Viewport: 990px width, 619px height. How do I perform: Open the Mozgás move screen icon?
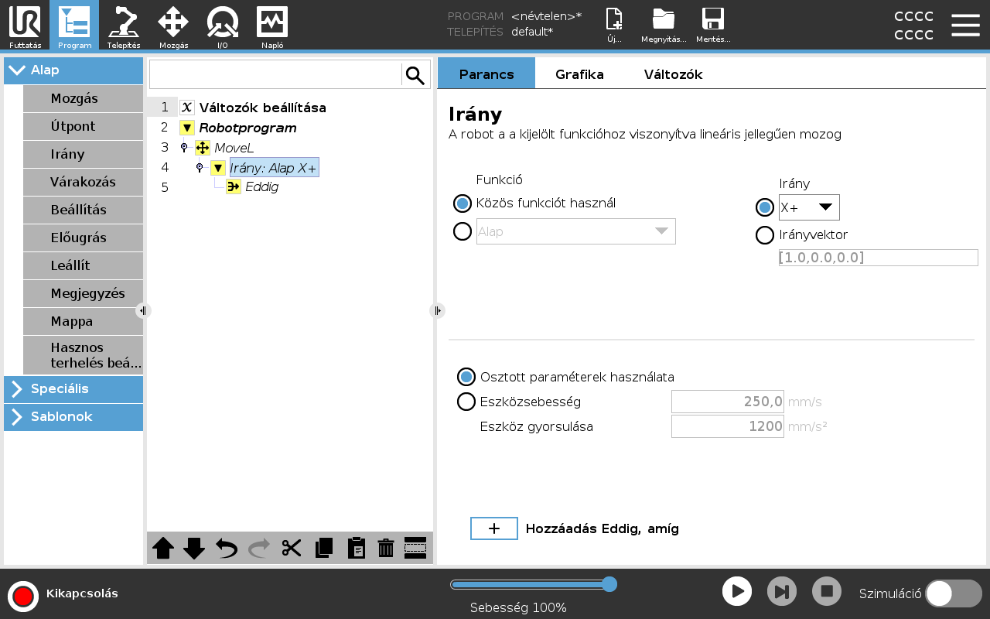pyautogui.click(x=173, y=25)
